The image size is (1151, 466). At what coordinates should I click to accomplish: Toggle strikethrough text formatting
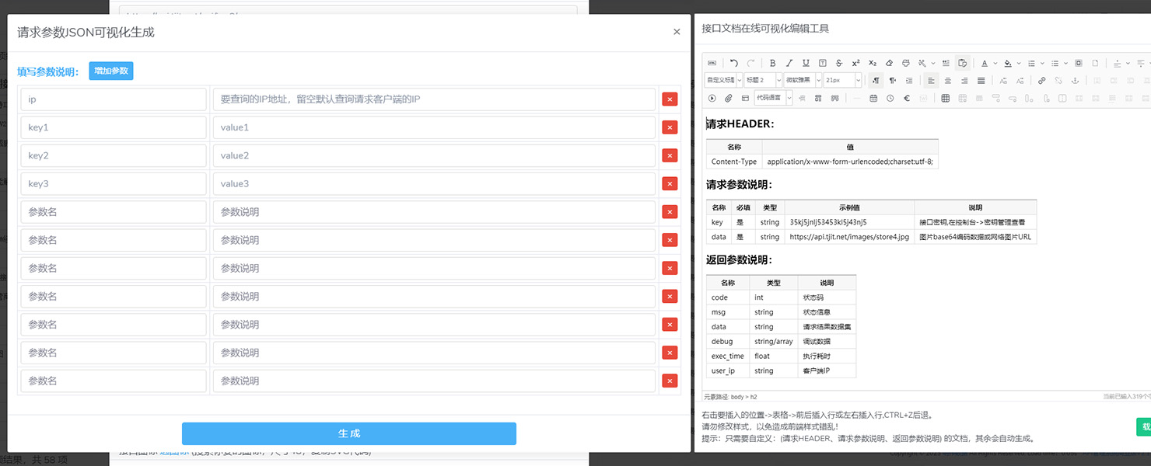839,63
